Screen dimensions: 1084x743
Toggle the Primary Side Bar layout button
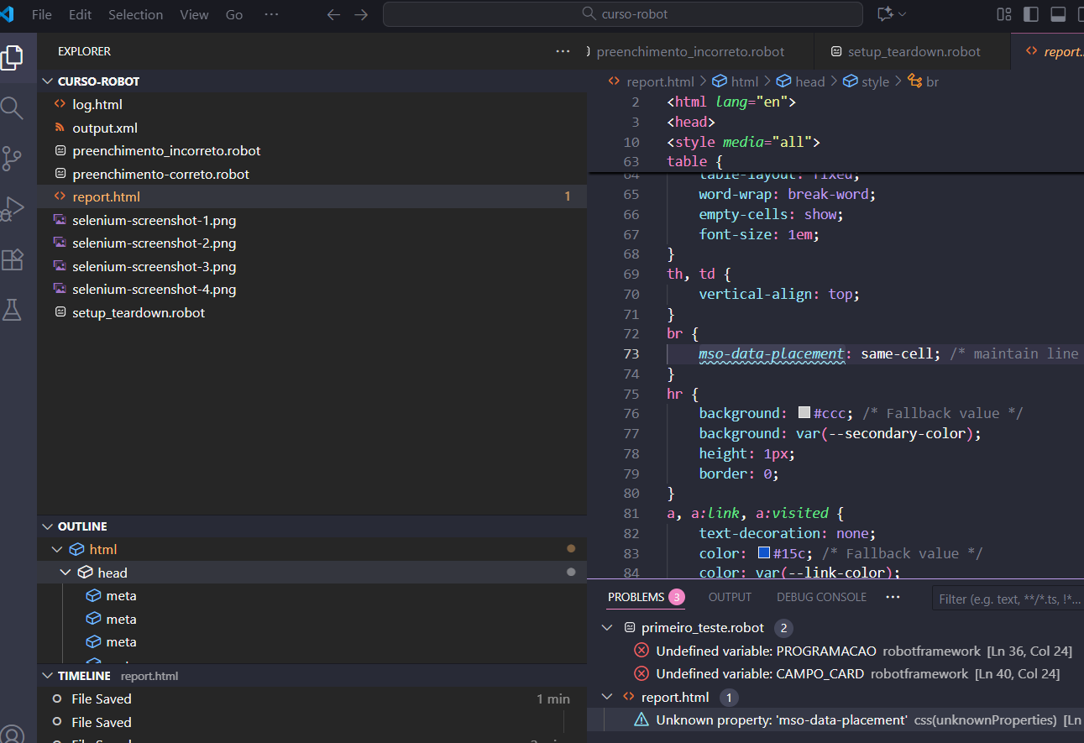point(1030,14)
